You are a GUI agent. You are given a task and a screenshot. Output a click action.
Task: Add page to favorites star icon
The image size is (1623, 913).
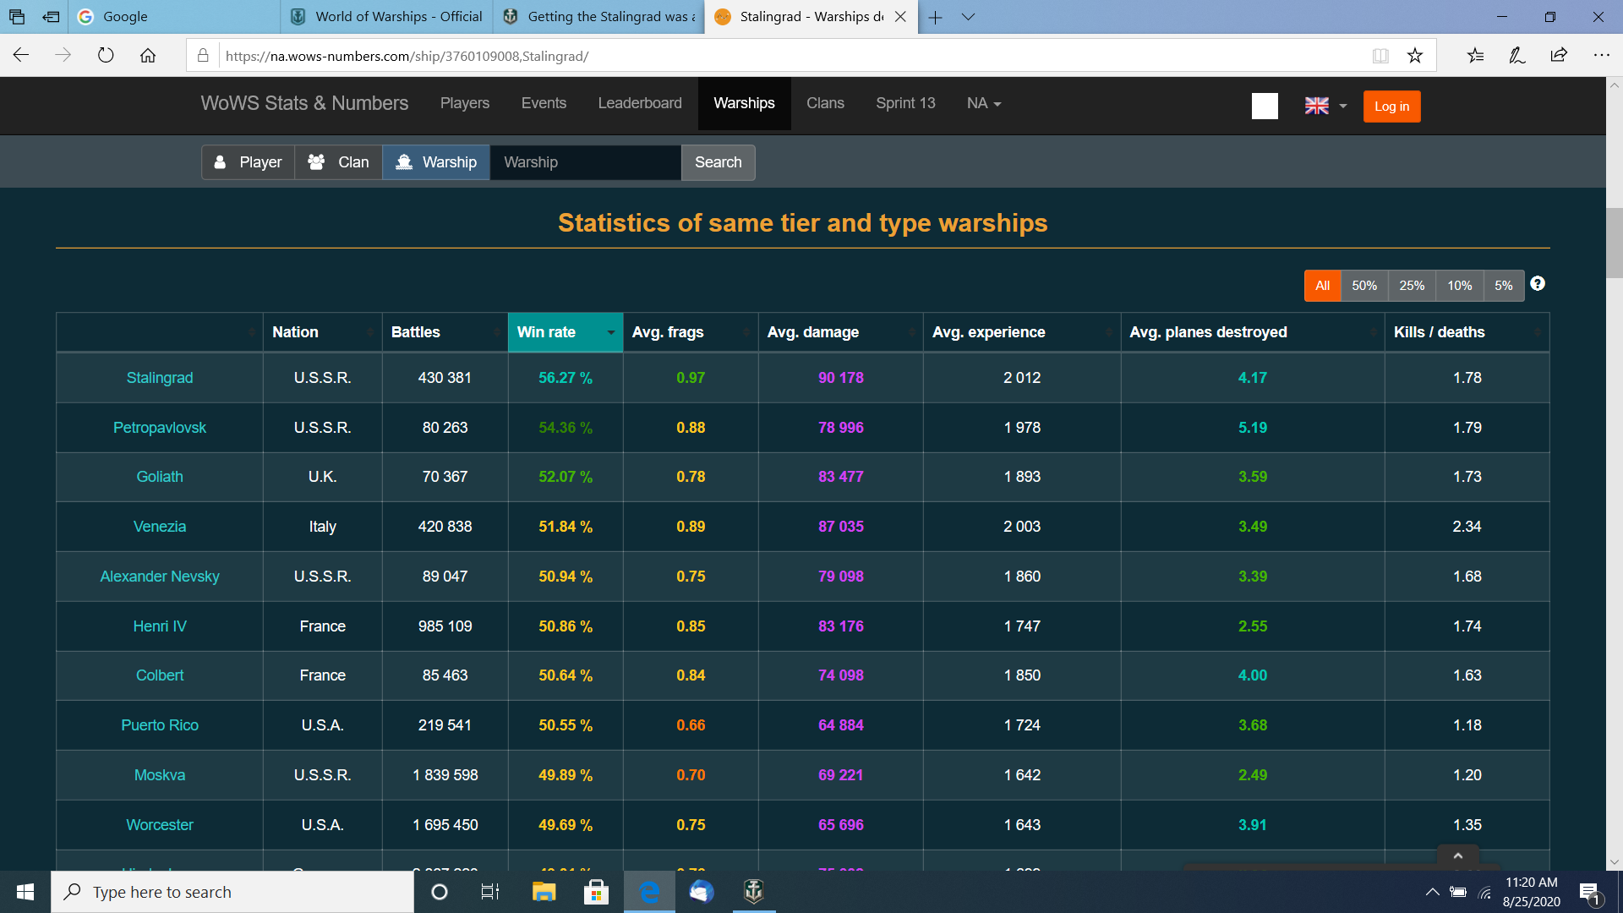coord(1415,56)
